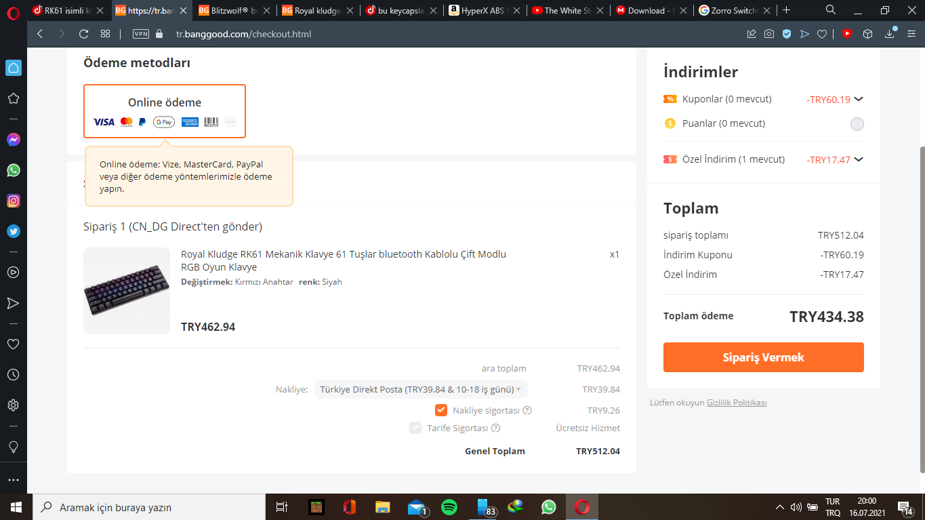Switch to the Royal kludge tab

pyautogui.click(x=318, y=11)
